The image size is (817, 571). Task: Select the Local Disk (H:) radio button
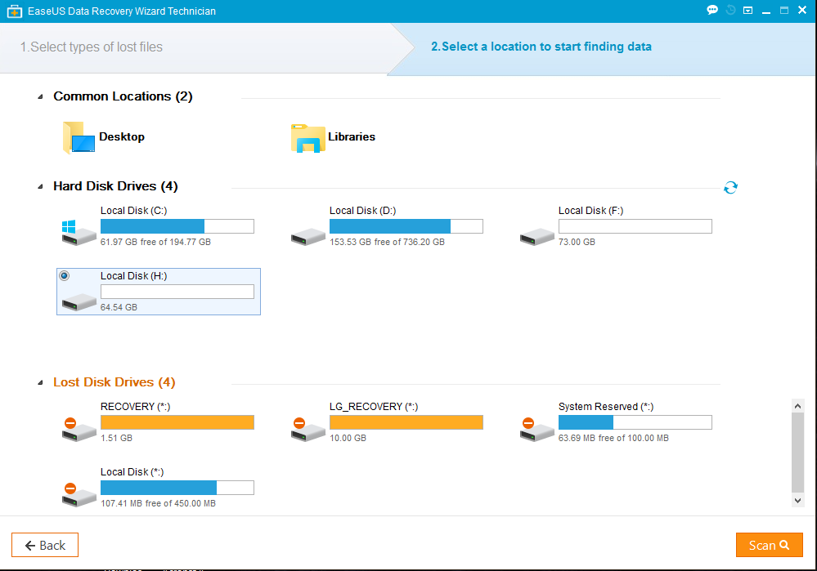point(64,276)
